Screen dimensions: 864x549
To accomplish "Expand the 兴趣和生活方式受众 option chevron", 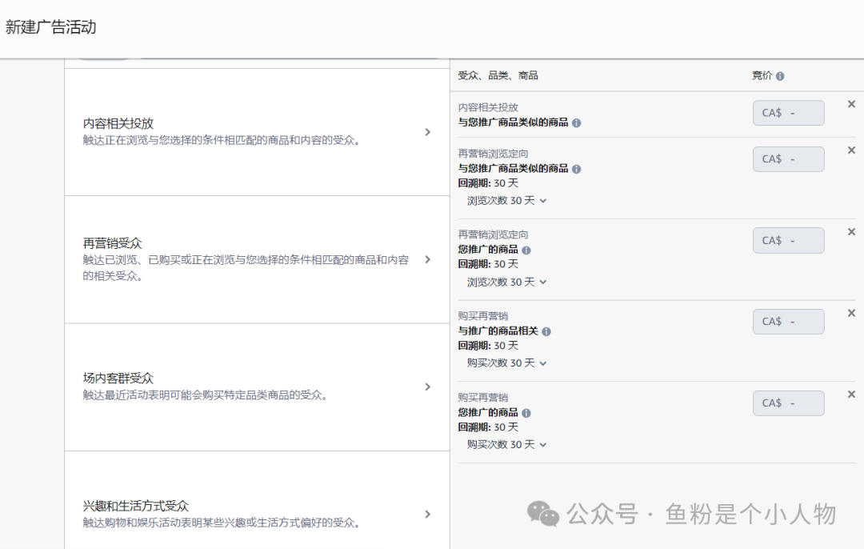I will click(427, 514).
